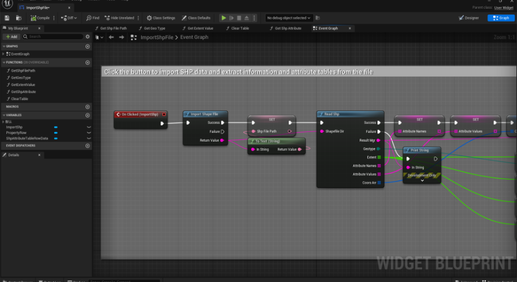
Task: Click the Save blueprint icon
Action: [6, 18]
